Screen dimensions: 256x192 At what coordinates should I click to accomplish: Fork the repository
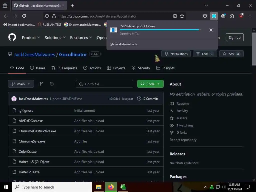(205, 54)
